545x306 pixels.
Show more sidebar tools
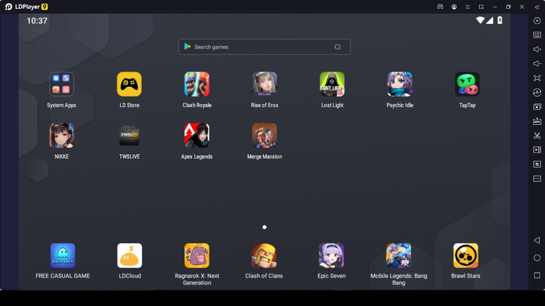pos(537,179)
